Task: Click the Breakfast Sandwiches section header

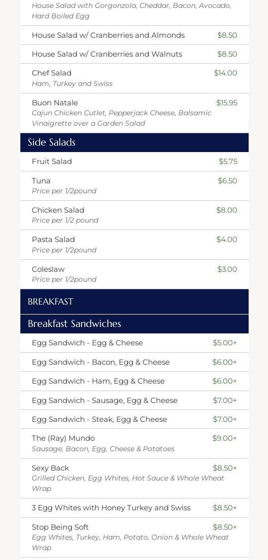Action: click(x=134, y=324)
